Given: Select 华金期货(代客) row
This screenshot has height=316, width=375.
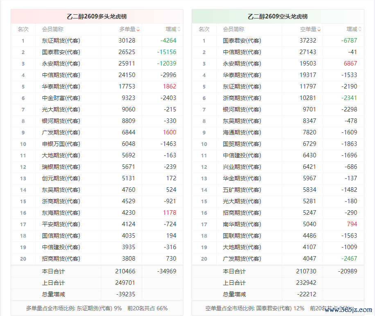Looking at the screenshot, I should tap(278, 179).
